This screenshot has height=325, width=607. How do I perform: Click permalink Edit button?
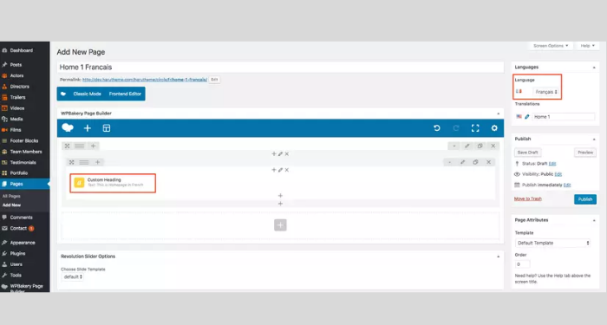point(214,80)
